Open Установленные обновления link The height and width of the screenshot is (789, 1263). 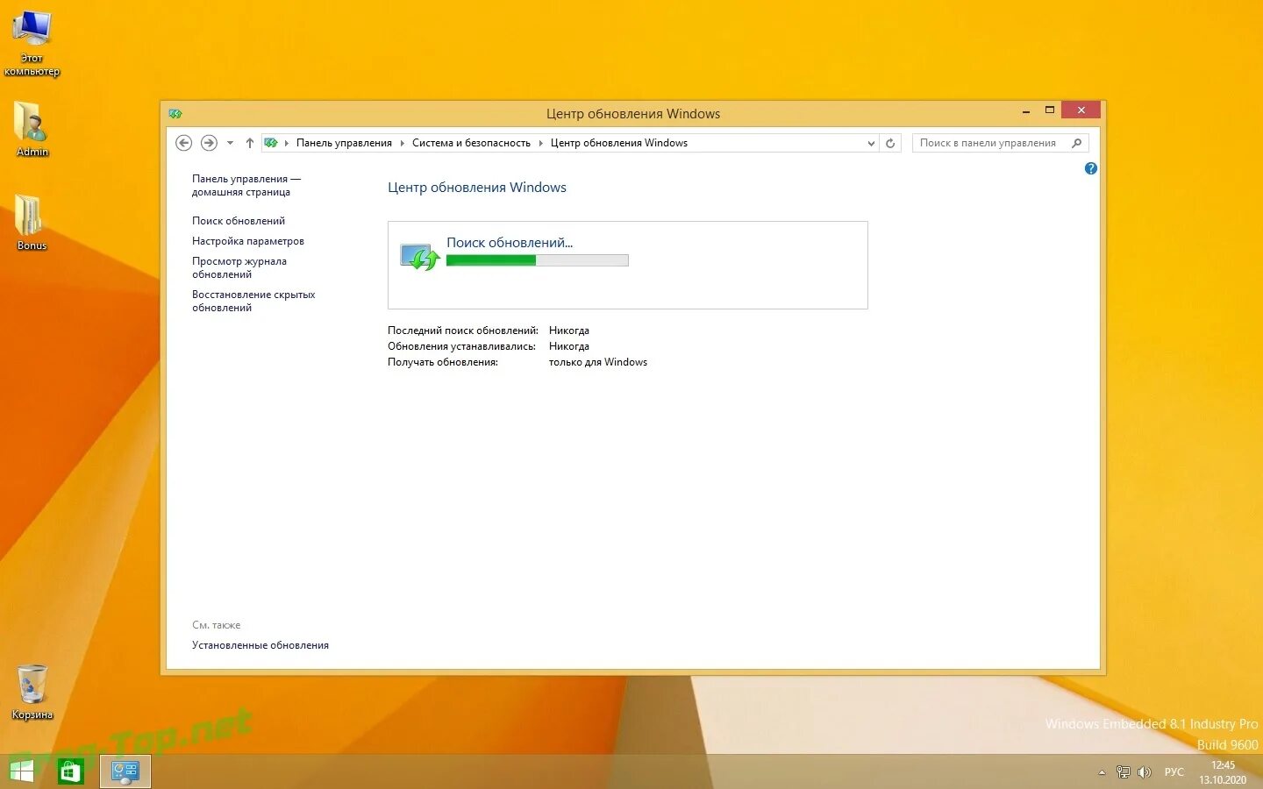click(x=260, y=645)
